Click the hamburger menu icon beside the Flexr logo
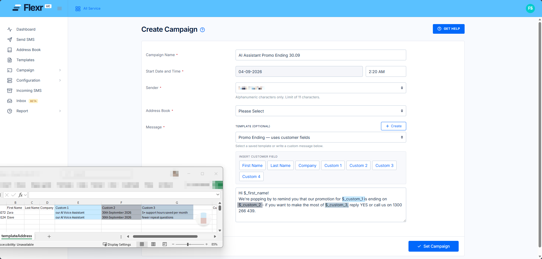This screenshot has width=542, height=259. [x=60, y=9]
